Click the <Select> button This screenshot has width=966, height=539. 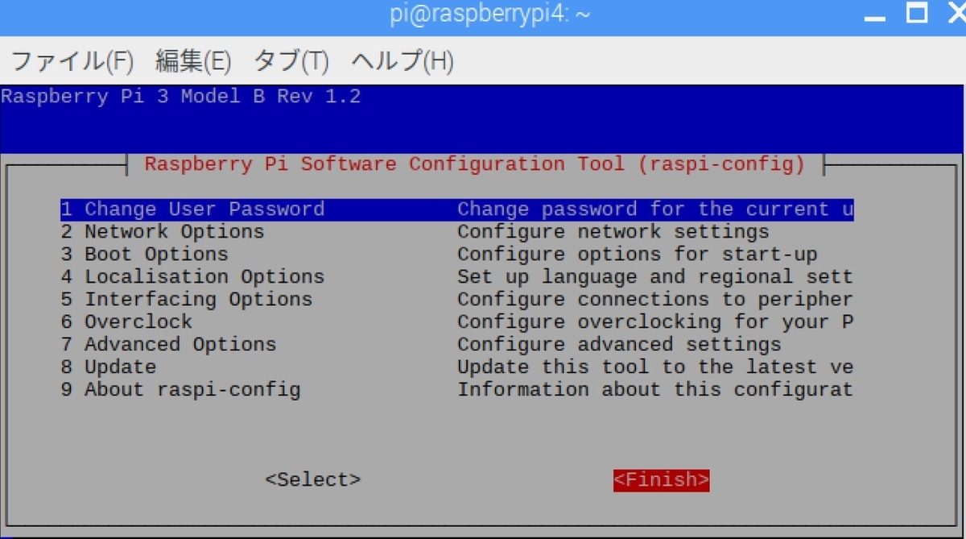313,479
